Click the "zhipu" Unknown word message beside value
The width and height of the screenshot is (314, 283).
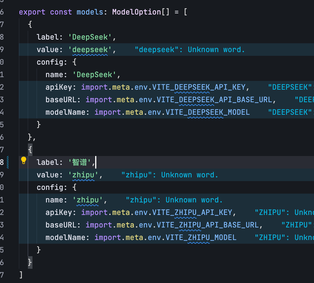170,175
